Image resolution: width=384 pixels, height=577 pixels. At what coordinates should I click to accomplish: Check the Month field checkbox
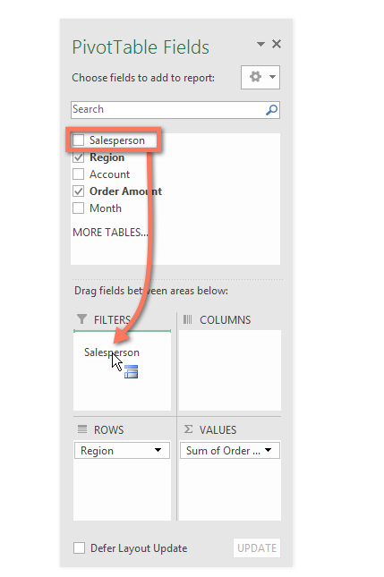[x=79, y=208]
